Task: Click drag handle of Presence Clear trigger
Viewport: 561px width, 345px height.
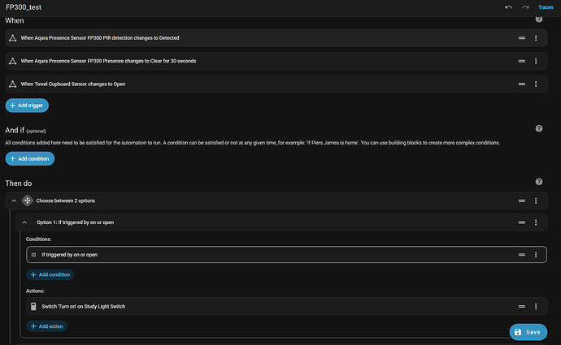Action: pos(521,61)
